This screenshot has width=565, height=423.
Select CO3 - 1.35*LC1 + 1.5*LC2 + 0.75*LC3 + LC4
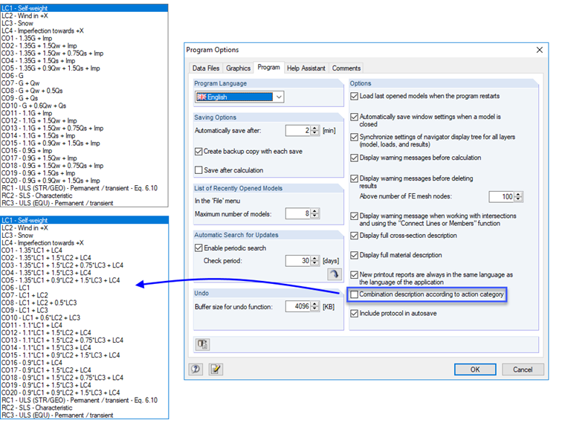[84, 265]
